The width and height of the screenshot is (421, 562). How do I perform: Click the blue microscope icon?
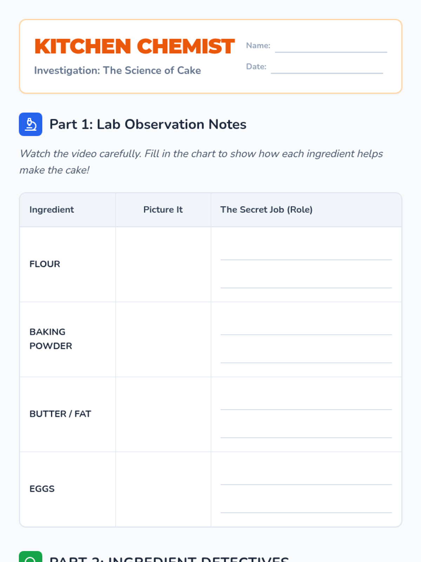tap(31, 124)
